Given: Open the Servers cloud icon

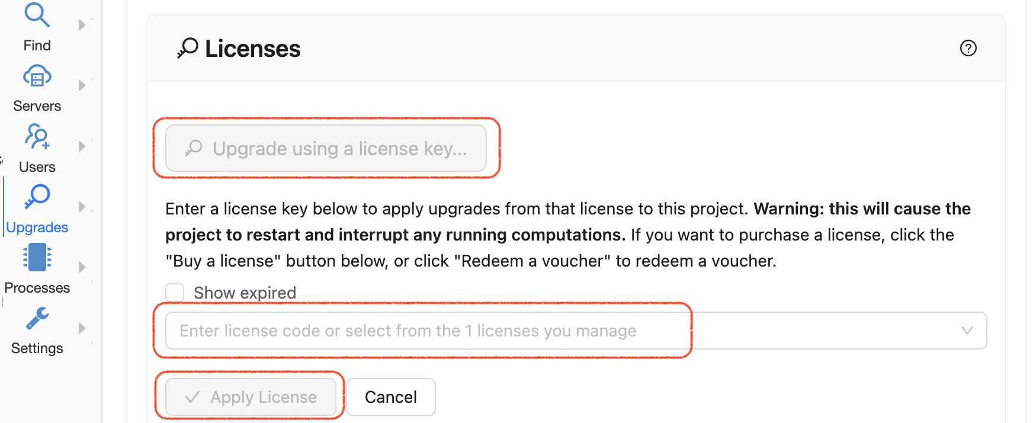Looking at the screenshot, I should (x=37, y=76).
